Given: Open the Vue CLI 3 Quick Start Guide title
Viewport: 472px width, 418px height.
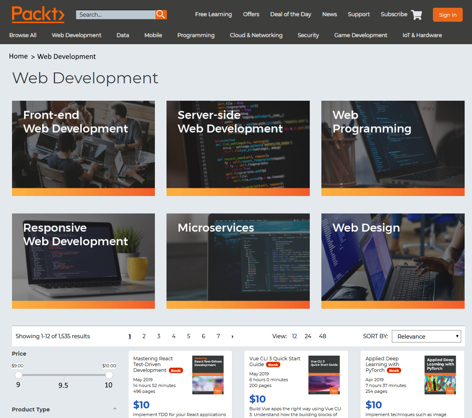Looking at the screenshot, I should 275,361.
